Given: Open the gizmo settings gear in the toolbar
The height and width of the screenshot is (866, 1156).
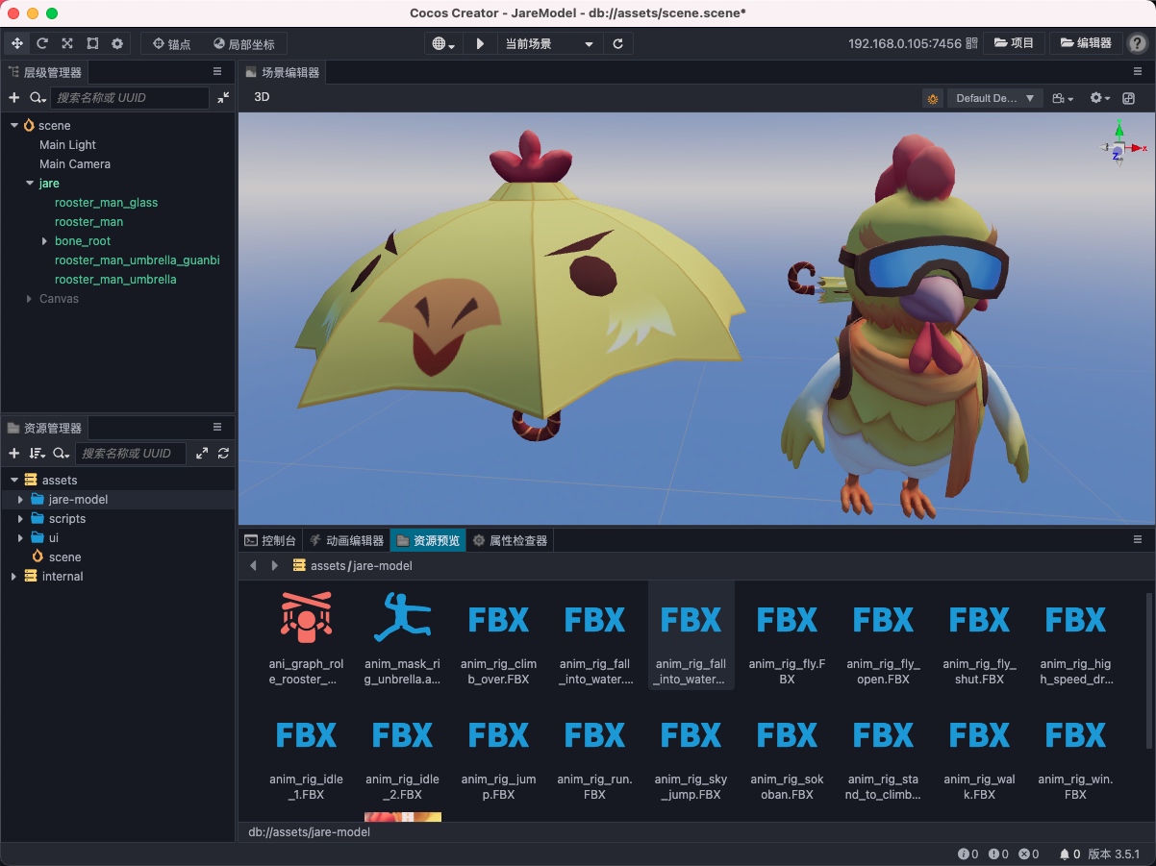Looking at the screenshot, I should click(117, 43).
